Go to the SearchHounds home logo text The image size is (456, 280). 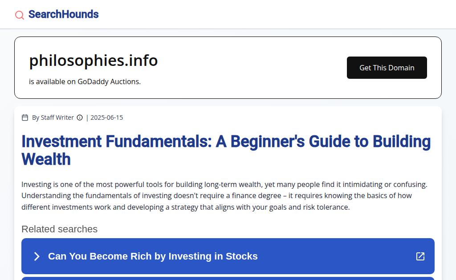click(63, 14)
